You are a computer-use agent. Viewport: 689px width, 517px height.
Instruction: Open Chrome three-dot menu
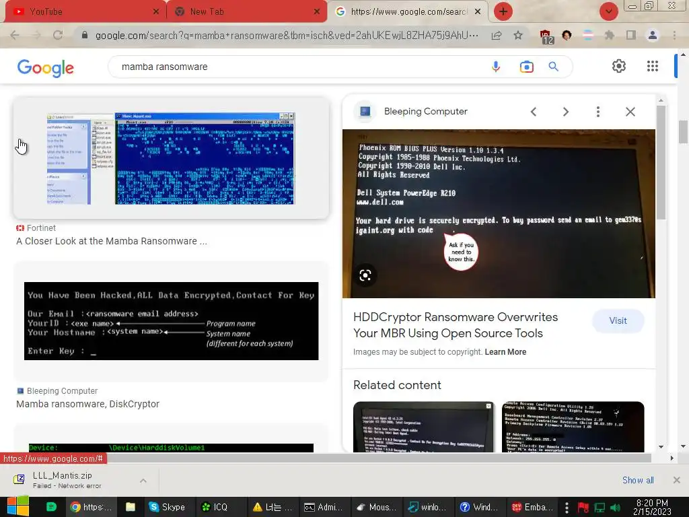[674, 35]
